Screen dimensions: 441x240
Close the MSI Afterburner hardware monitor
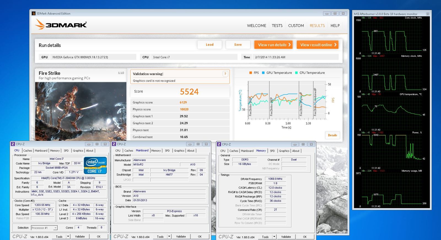(427, 14)
